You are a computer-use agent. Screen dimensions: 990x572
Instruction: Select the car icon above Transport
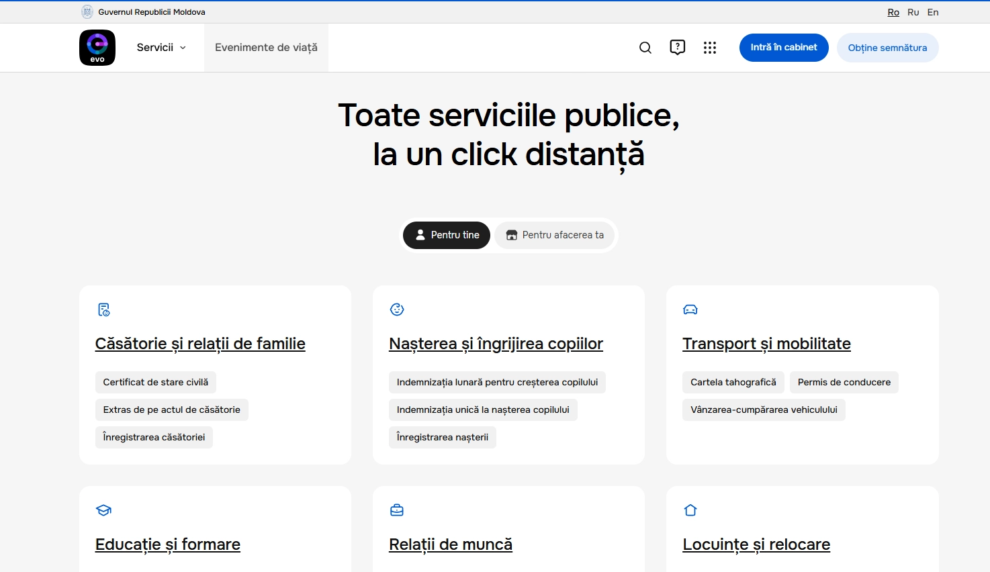(690, 309)
